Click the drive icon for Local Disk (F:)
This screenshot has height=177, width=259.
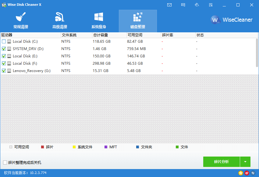click(9, 63)
